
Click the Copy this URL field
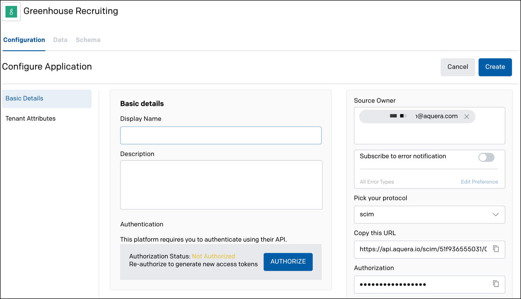pos(429,249)
